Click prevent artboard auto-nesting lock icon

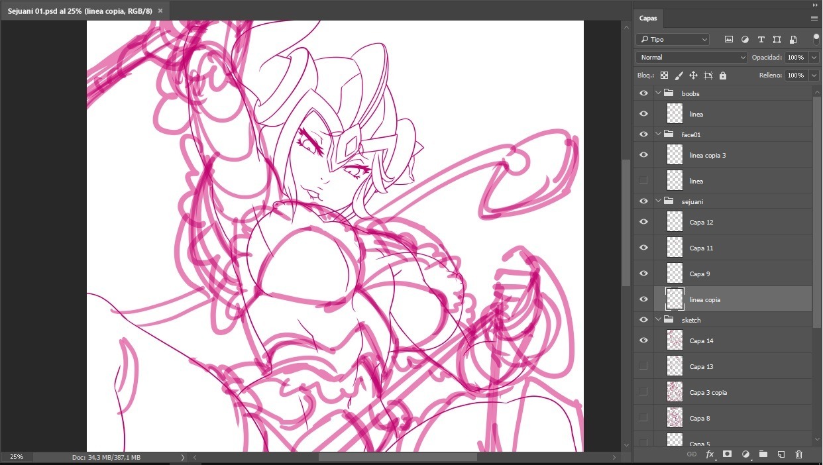708,76
